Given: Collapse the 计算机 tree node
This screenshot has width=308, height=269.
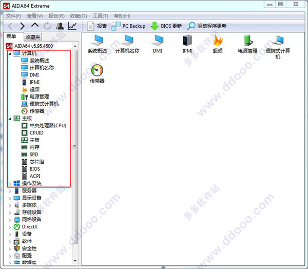Looking at the screenshot, I should (x=10, y=53).
